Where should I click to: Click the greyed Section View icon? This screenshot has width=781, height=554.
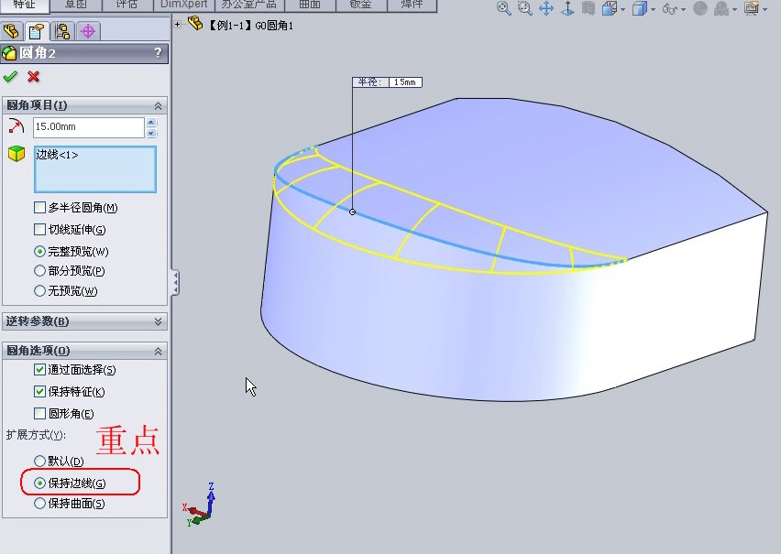[588, 8]
